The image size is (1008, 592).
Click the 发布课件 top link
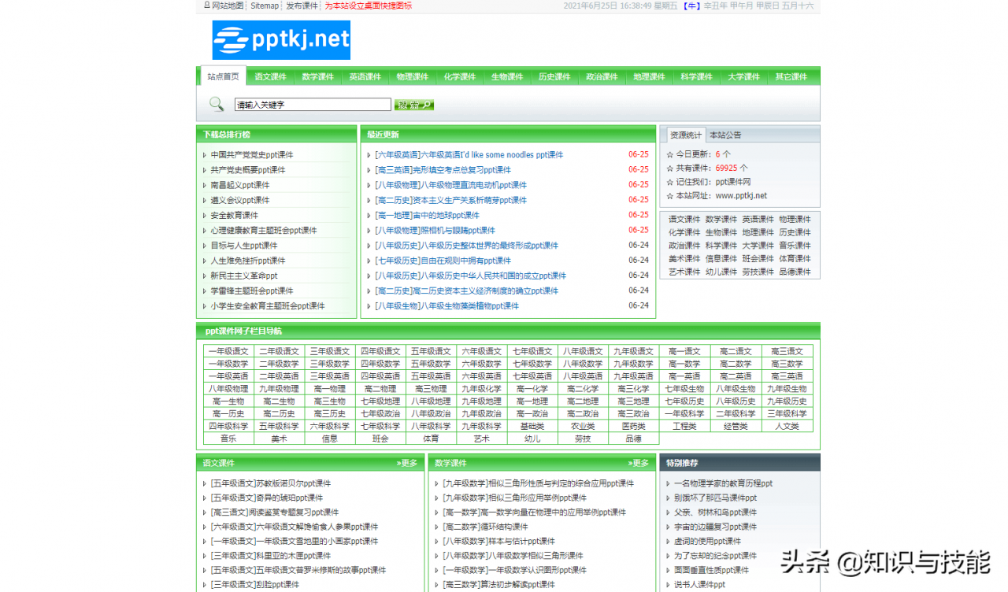302,6
